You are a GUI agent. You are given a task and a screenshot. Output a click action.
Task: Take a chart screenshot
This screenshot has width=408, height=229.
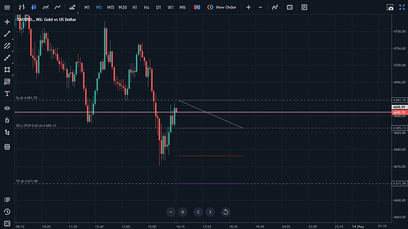(390, 7)
